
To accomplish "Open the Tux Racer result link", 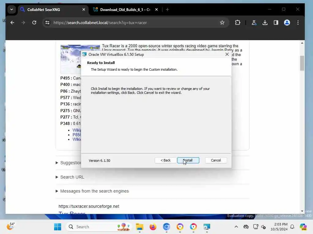I will point(72,213).
